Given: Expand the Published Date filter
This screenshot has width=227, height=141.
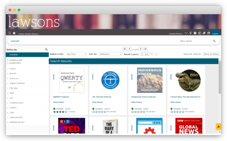Looking at the screenshot, I should click(17, 103).
